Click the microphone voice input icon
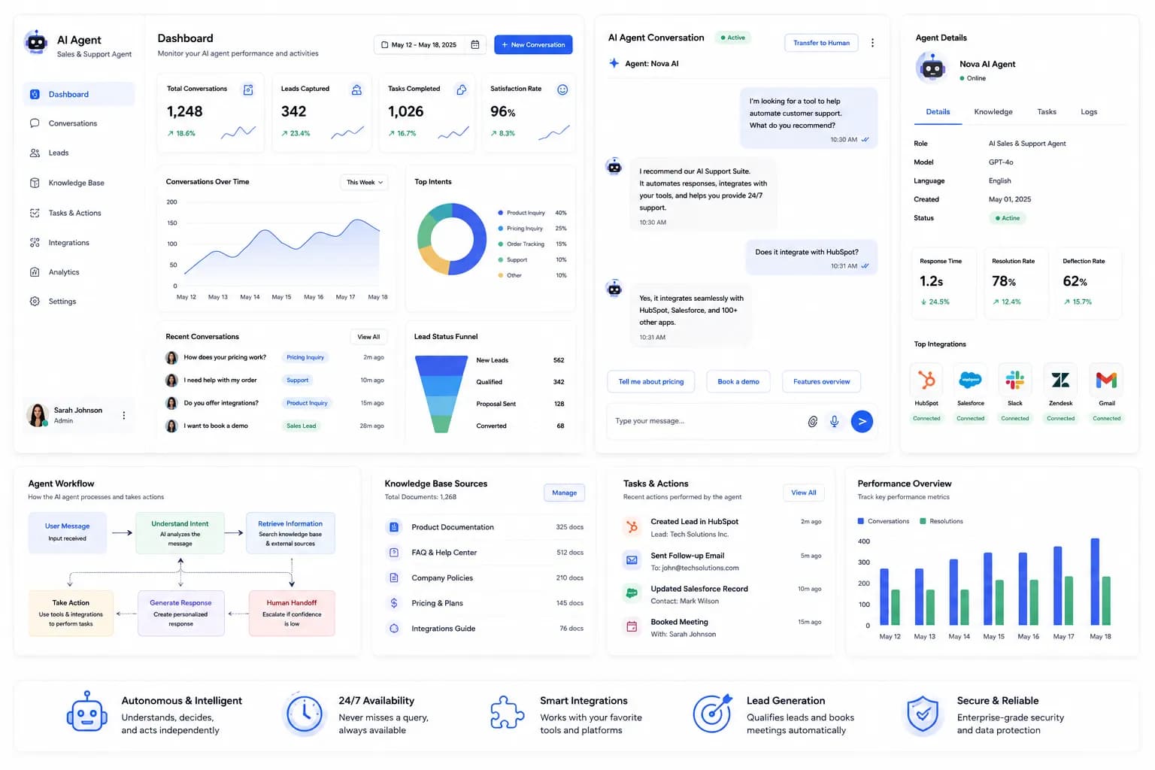This screenshot has width=1155, height=770. tap(835, 422)
